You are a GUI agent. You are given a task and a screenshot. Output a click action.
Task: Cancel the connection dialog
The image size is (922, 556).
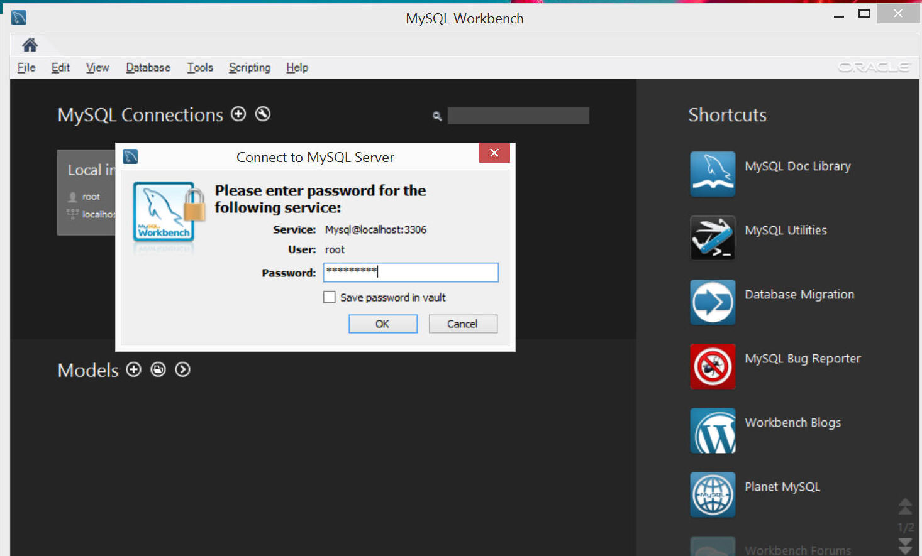(463, 324)
